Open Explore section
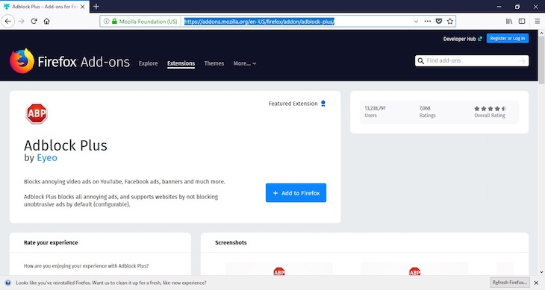Image resolution: width=545 pixels, height=290 pixels. point(148,63)
